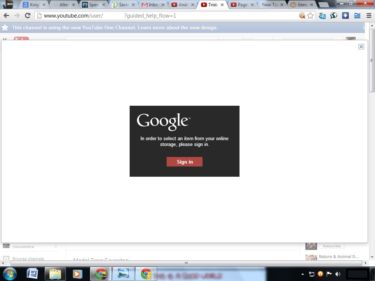Show hidden system tray icons arrow

coord(302,274)
